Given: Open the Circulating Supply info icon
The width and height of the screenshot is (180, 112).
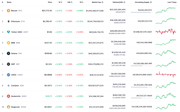Looking at the screenshot, I should click(x=151, y=2).
